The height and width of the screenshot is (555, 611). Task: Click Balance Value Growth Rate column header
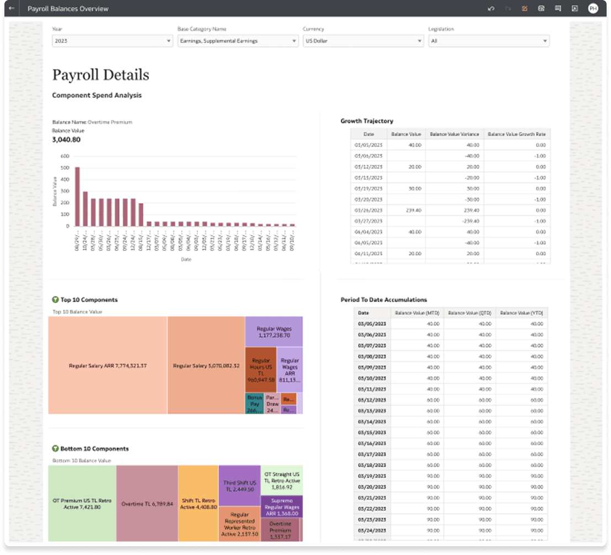point(517,134)
